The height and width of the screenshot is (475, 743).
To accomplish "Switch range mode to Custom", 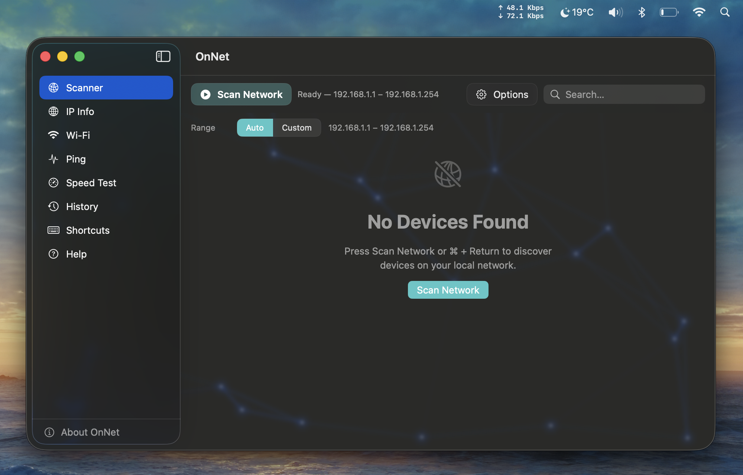I will click(297, 128).
